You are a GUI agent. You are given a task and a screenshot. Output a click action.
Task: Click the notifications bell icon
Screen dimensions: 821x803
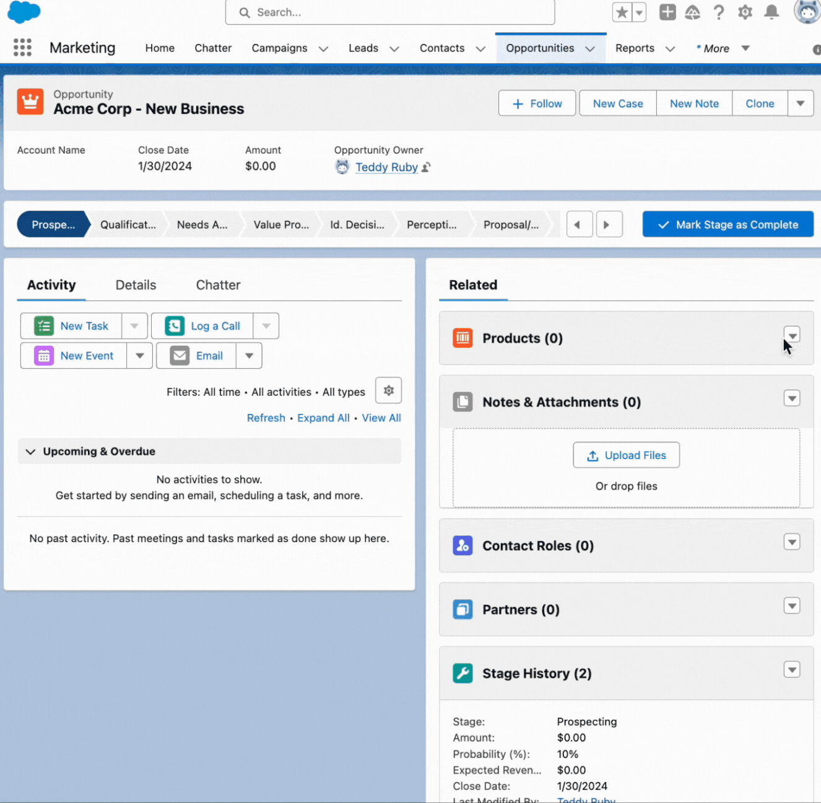771,12
